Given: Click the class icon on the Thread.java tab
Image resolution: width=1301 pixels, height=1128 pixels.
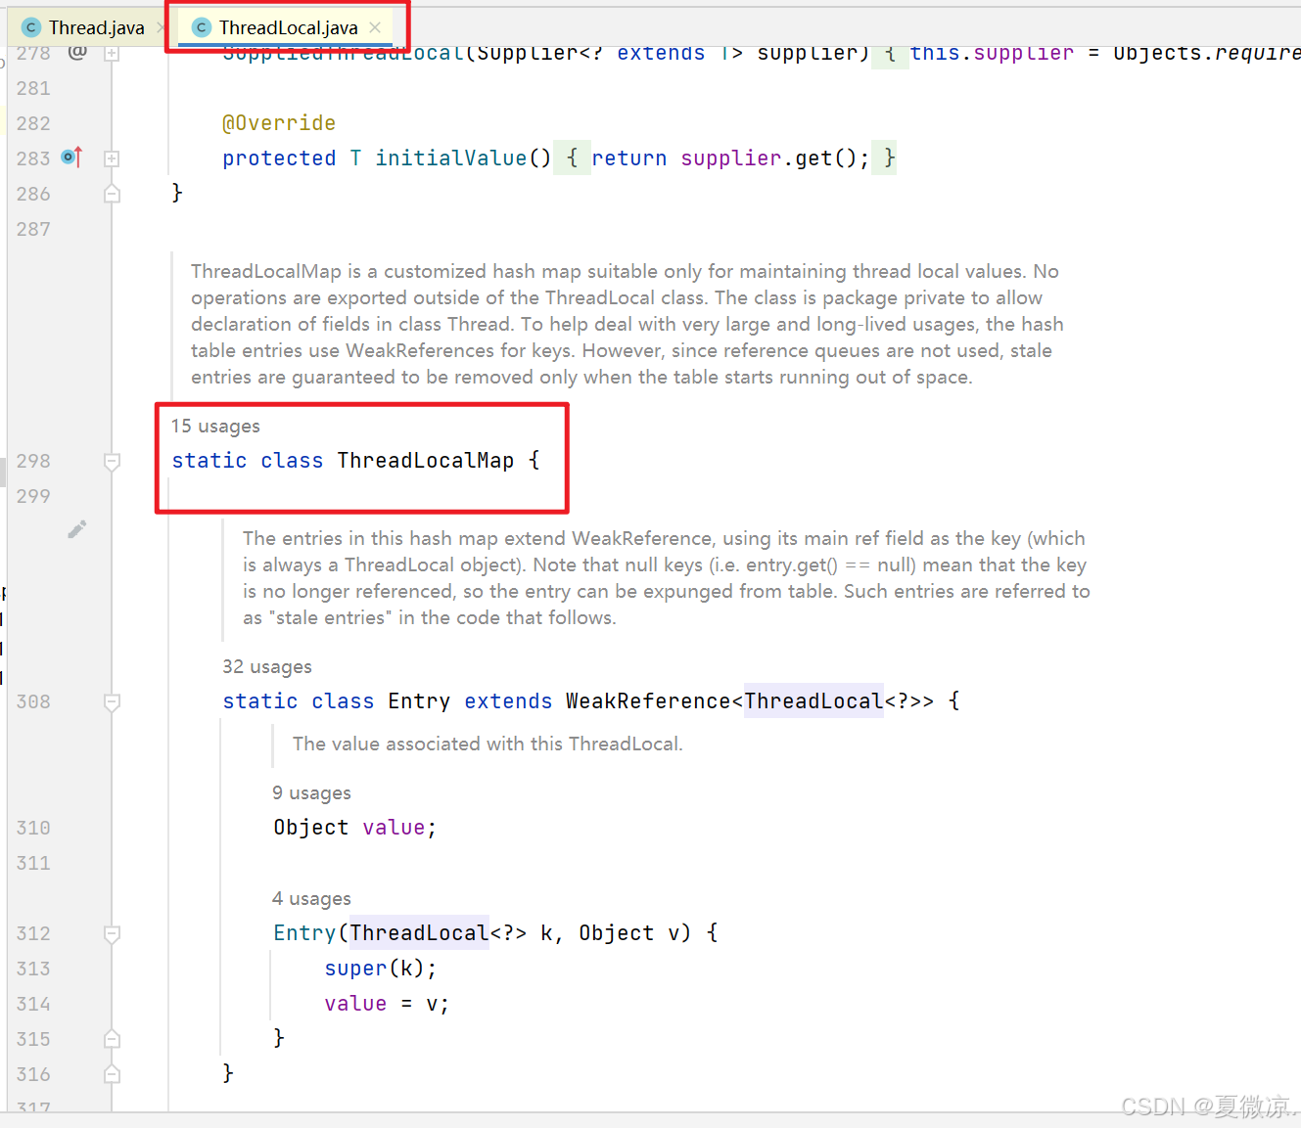Looking at the screenshot, I should pyautogui.click(x=30, y=26).
